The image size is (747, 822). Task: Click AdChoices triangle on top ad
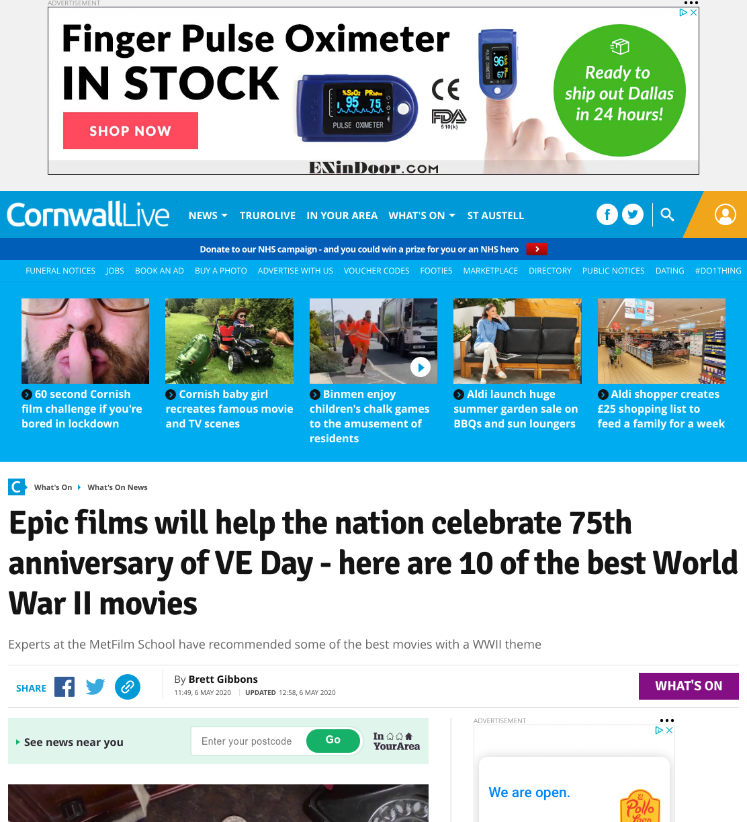pos(683,12)
